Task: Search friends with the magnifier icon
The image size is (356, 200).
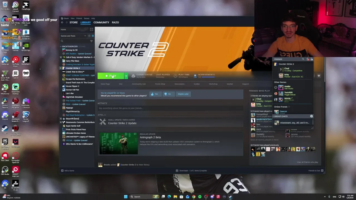Action: tap(303, 59)
